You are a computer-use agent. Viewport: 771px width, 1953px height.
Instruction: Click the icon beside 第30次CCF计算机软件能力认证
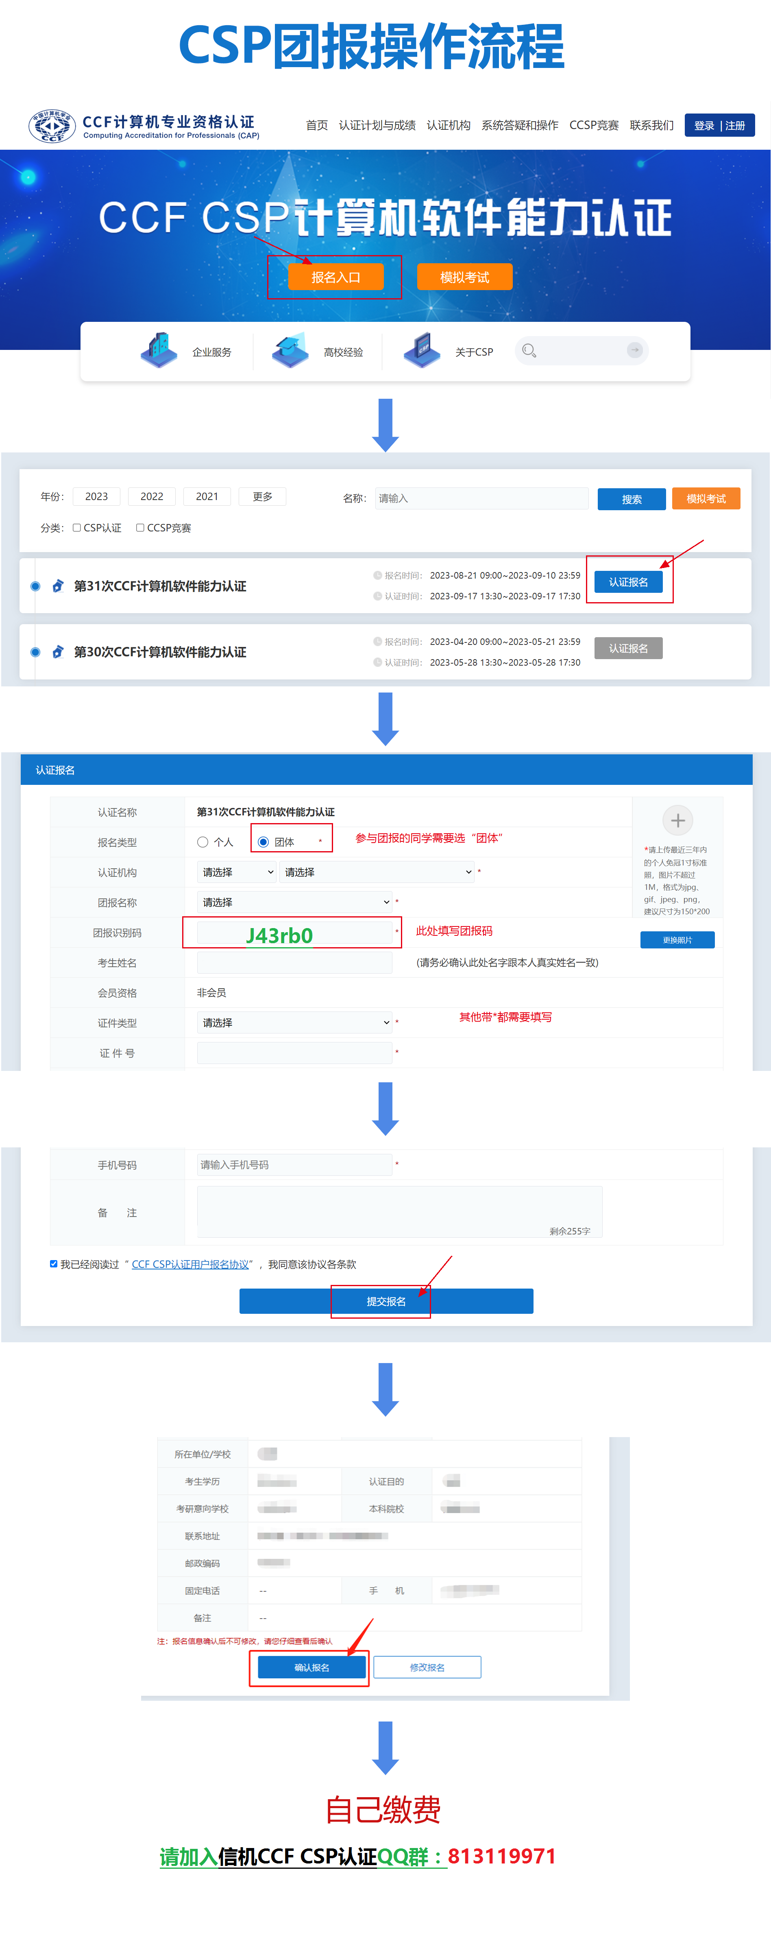click(x=58, y=652)
